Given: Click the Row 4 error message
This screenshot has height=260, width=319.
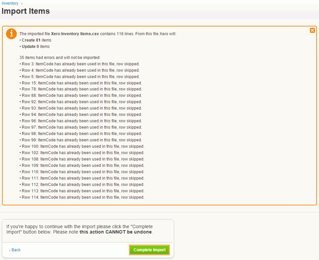Looking at the screenshot, I should [80, 70].
